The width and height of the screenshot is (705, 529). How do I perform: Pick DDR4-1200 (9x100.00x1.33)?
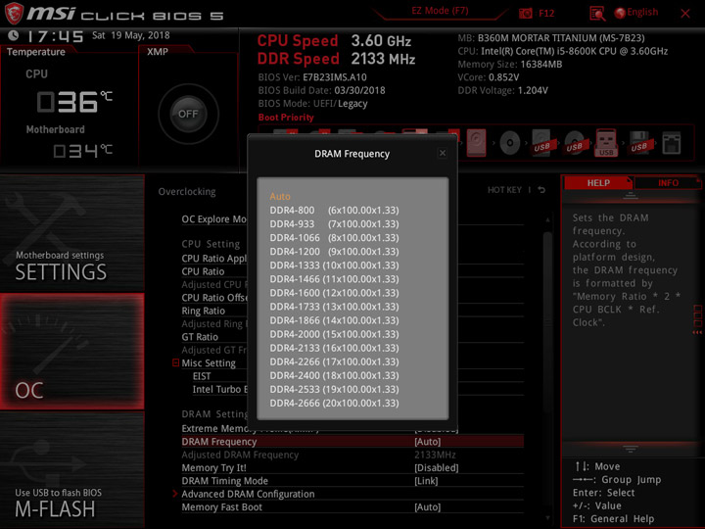(334, 252)
